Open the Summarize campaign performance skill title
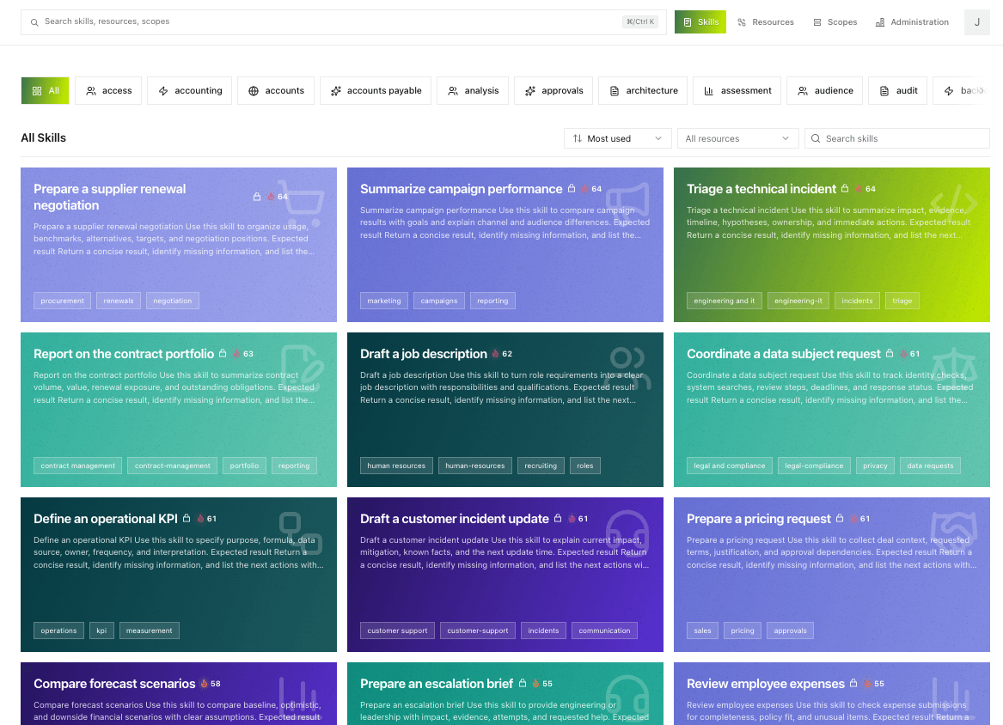 tap(462, 189)
